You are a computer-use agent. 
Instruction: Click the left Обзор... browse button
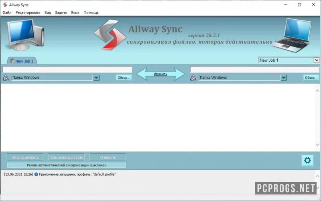click(124, 78)
